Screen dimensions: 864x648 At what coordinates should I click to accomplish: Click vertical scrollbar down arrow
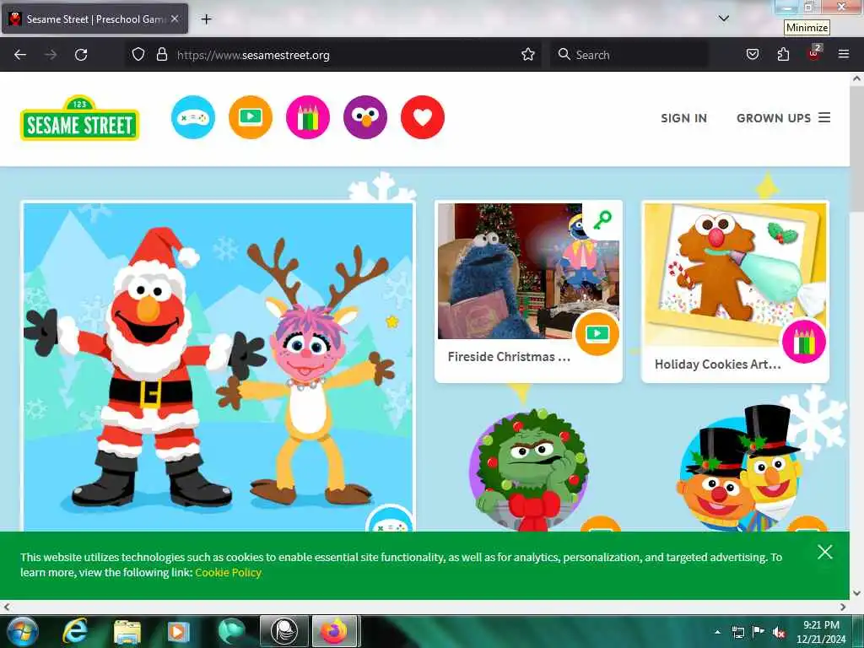coord(857,593)
